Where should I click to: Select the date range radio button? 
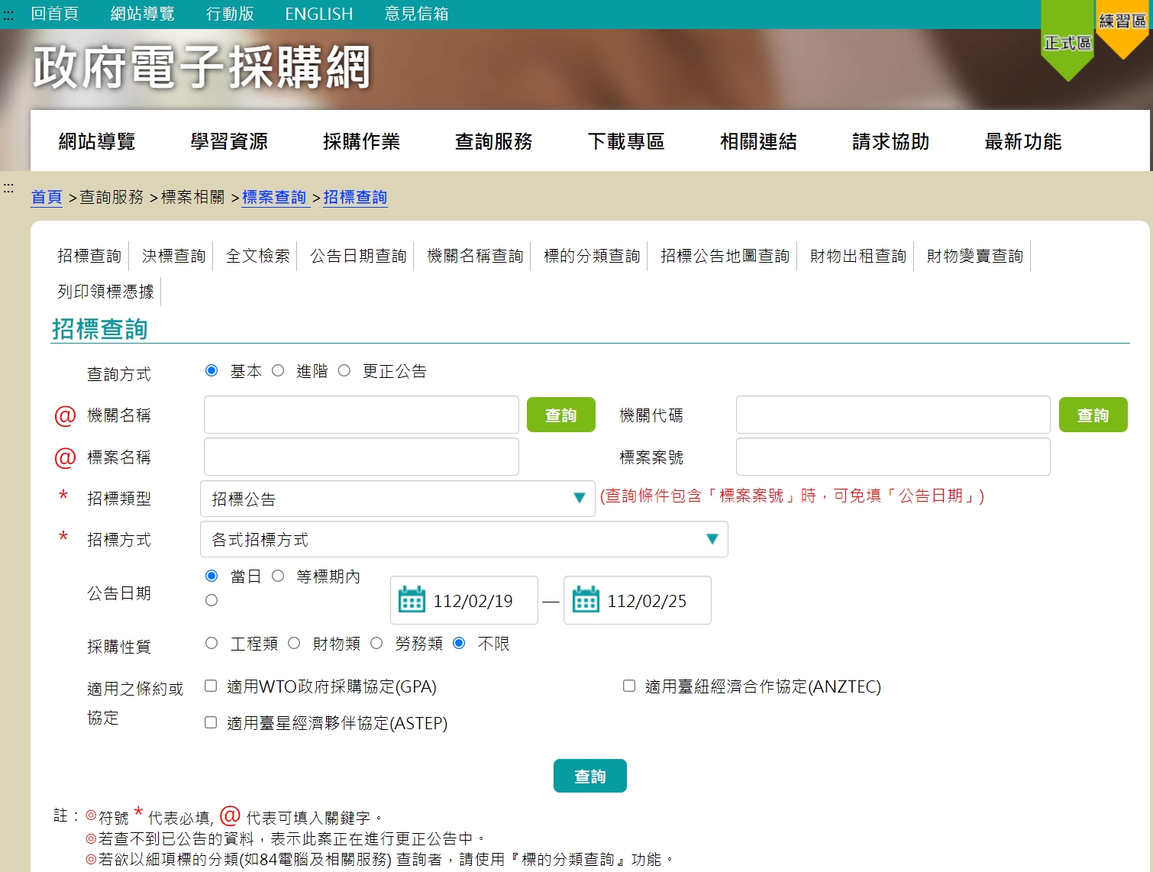[x=212, y=600]
